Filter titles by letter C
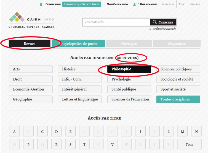The image size is (208, 153). tap(42, 131)
